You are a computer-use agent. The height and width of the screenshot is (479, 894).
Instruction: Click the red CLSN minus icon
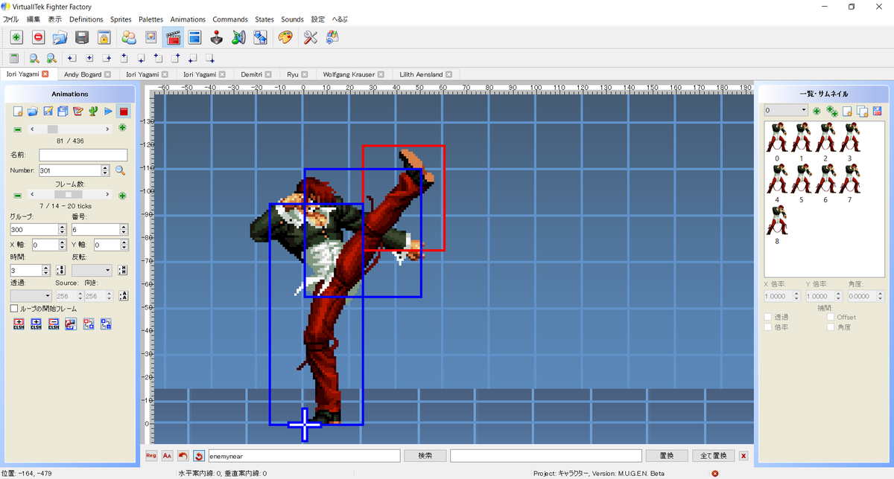[x=54, y=324]
